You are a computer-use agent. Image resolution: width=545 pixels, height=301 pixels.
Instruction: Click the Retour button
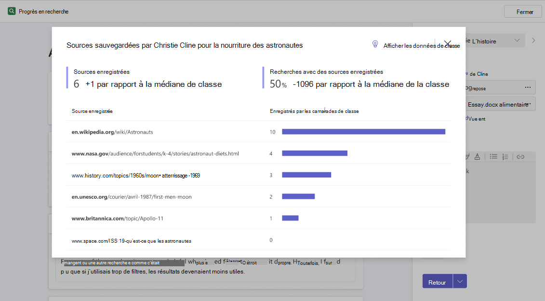[x=437, y=282]
